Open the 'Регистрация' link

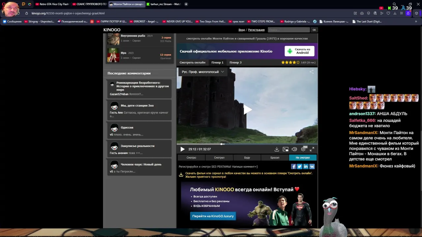point(256,30)
